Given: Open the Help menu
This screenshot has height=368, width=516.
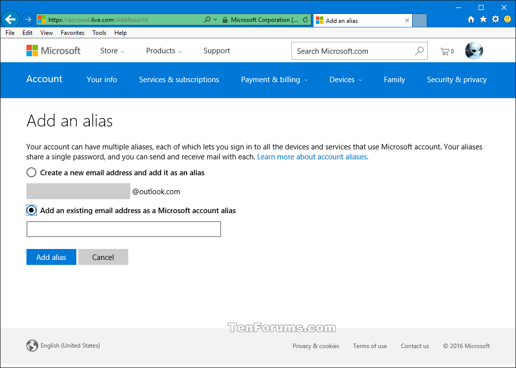Looking at the screenshot, I should [120, 33].
